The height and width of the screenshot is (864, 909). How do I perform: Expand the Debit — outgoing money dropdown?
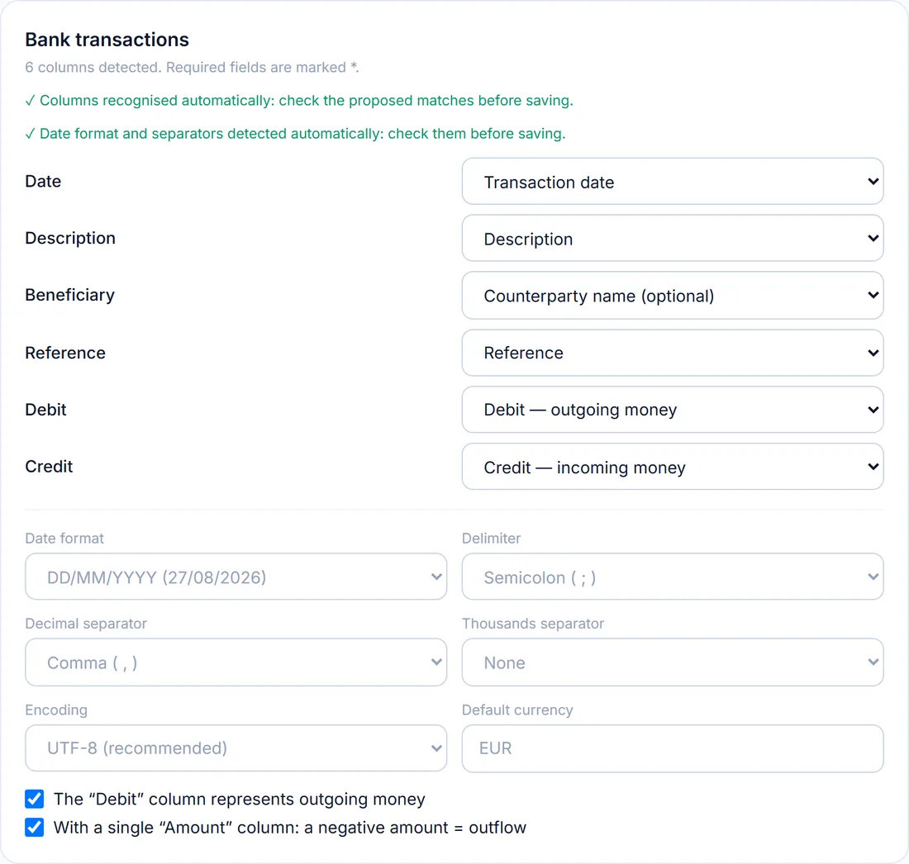(673, 409)
